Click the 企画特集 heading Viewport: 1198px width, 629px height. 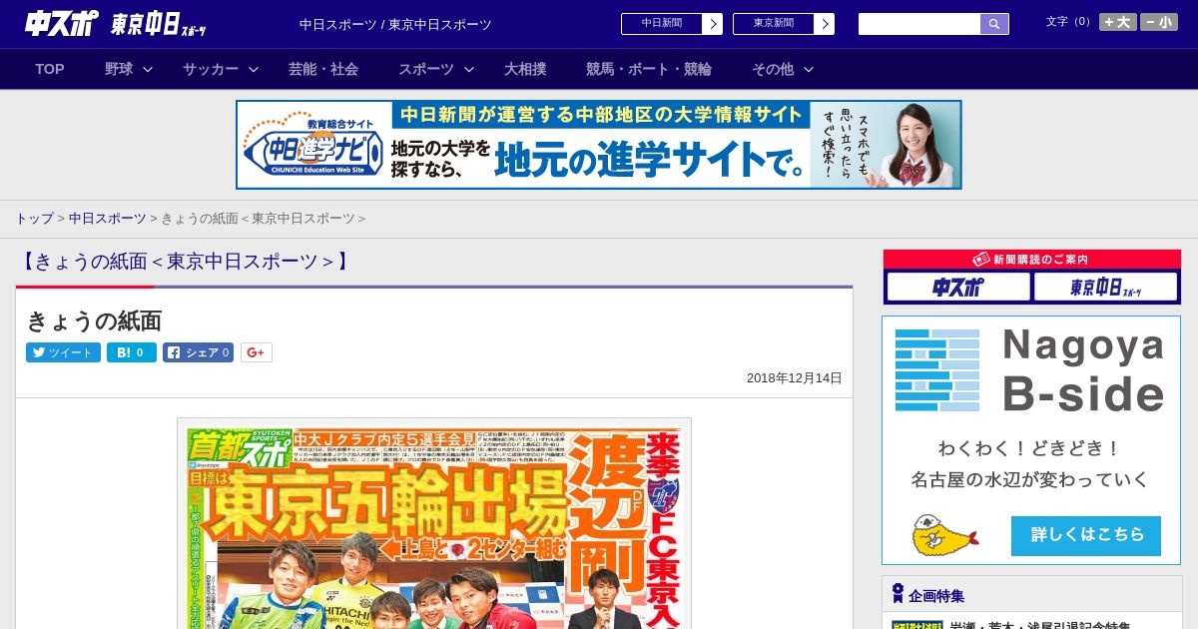[936, 596]
